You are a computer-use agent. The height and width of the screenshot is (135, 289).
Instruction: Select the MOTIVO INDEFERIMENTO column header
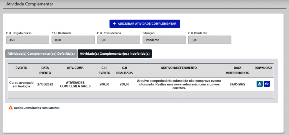click(x=179, y=68)
